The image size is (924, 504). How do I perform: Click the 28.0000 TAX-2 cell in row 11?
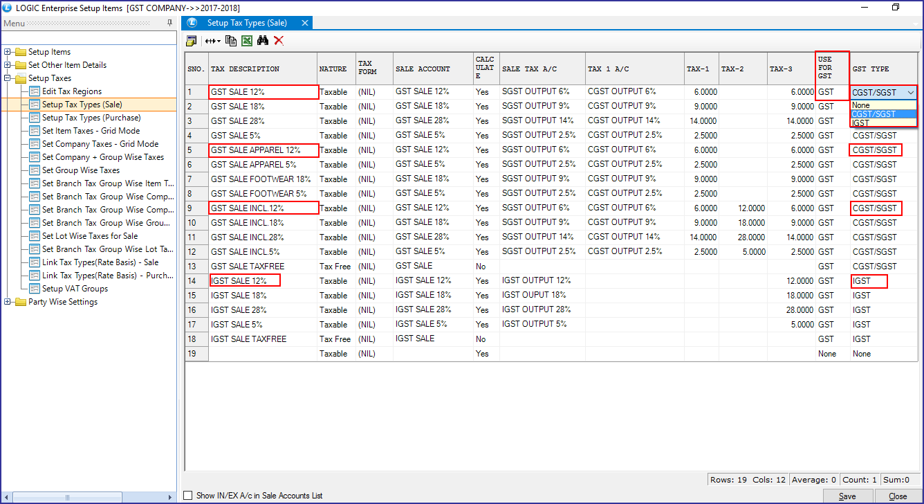[743, 237]
